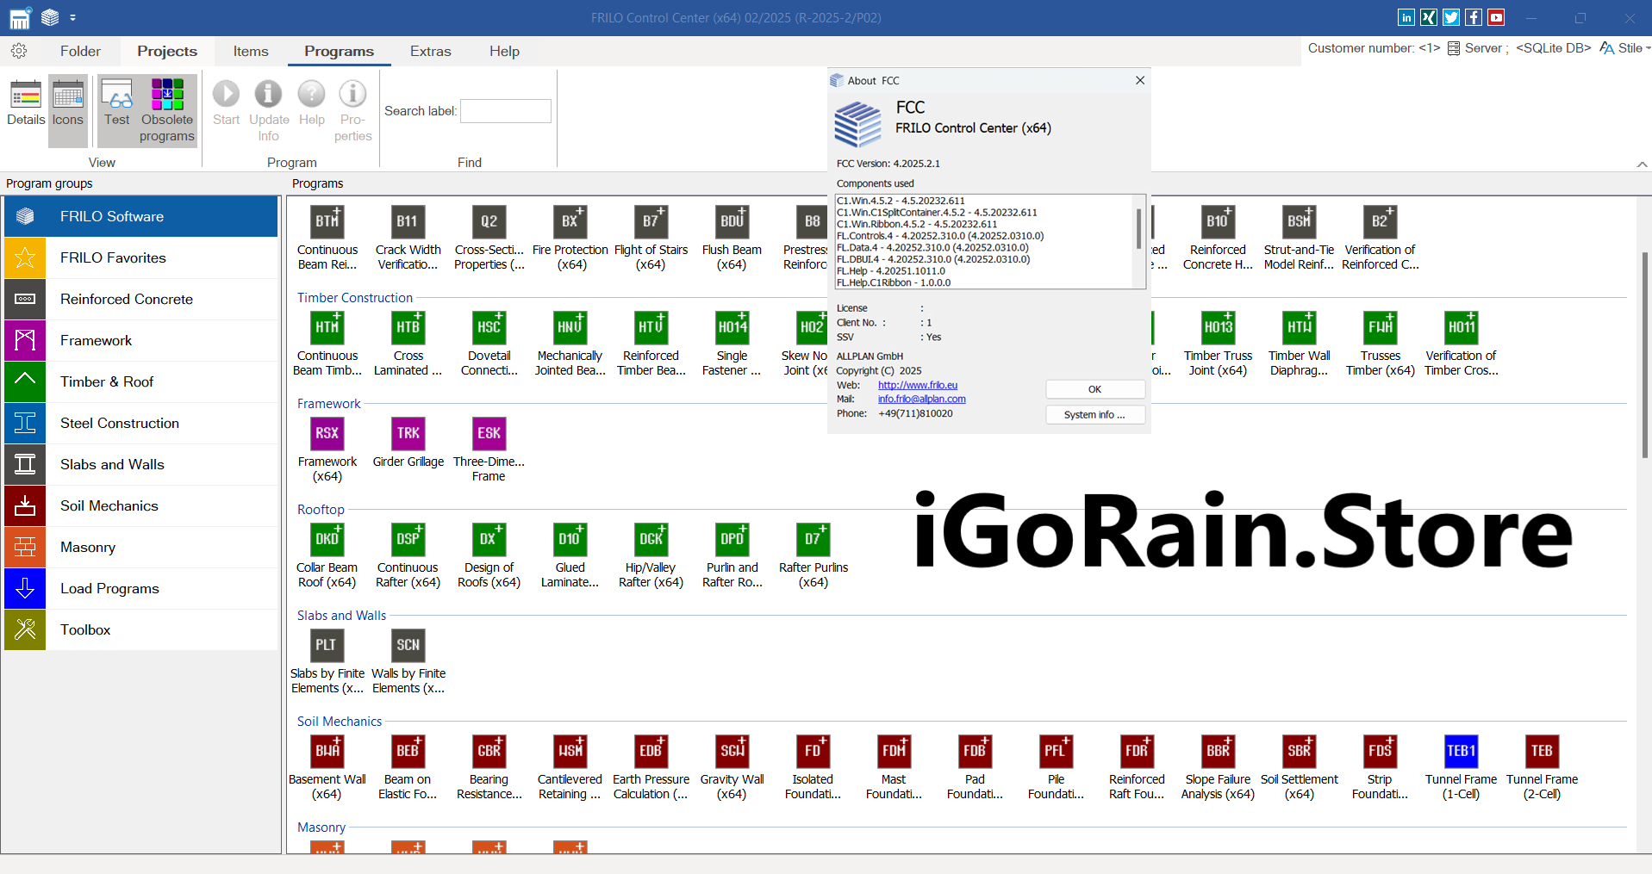Screen dimensions: 1652x874
Task: Open the Fire Protection BX program
Action: coord(570,223)
